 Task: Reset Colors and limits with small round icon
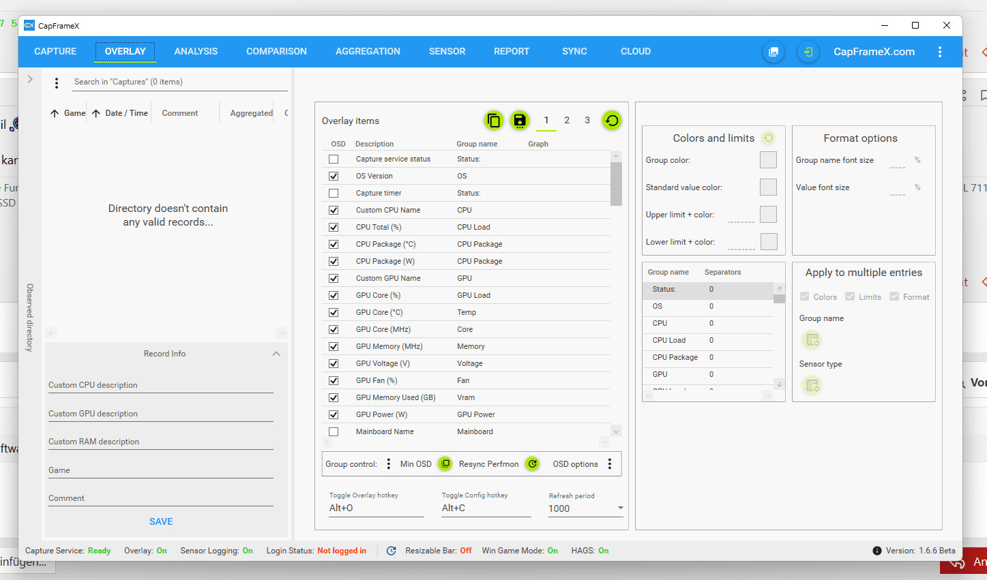pos(769,138)
